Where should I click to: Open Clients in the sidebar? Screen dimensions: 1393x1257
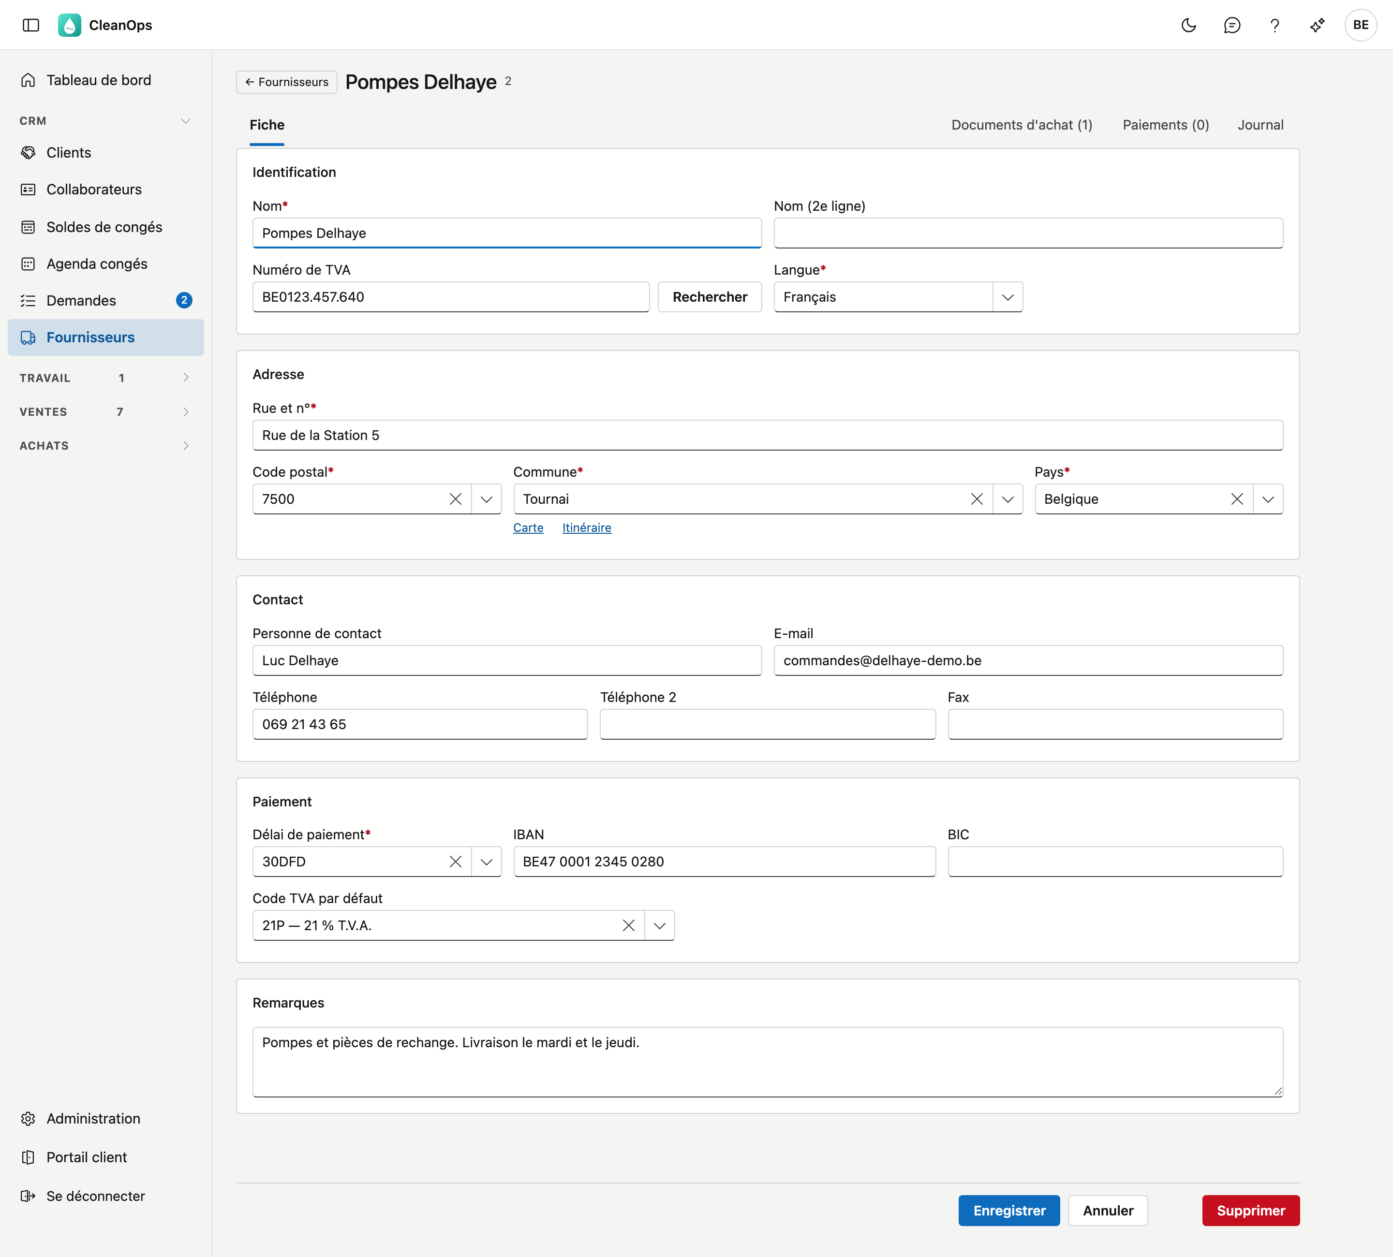click(106, 153)
